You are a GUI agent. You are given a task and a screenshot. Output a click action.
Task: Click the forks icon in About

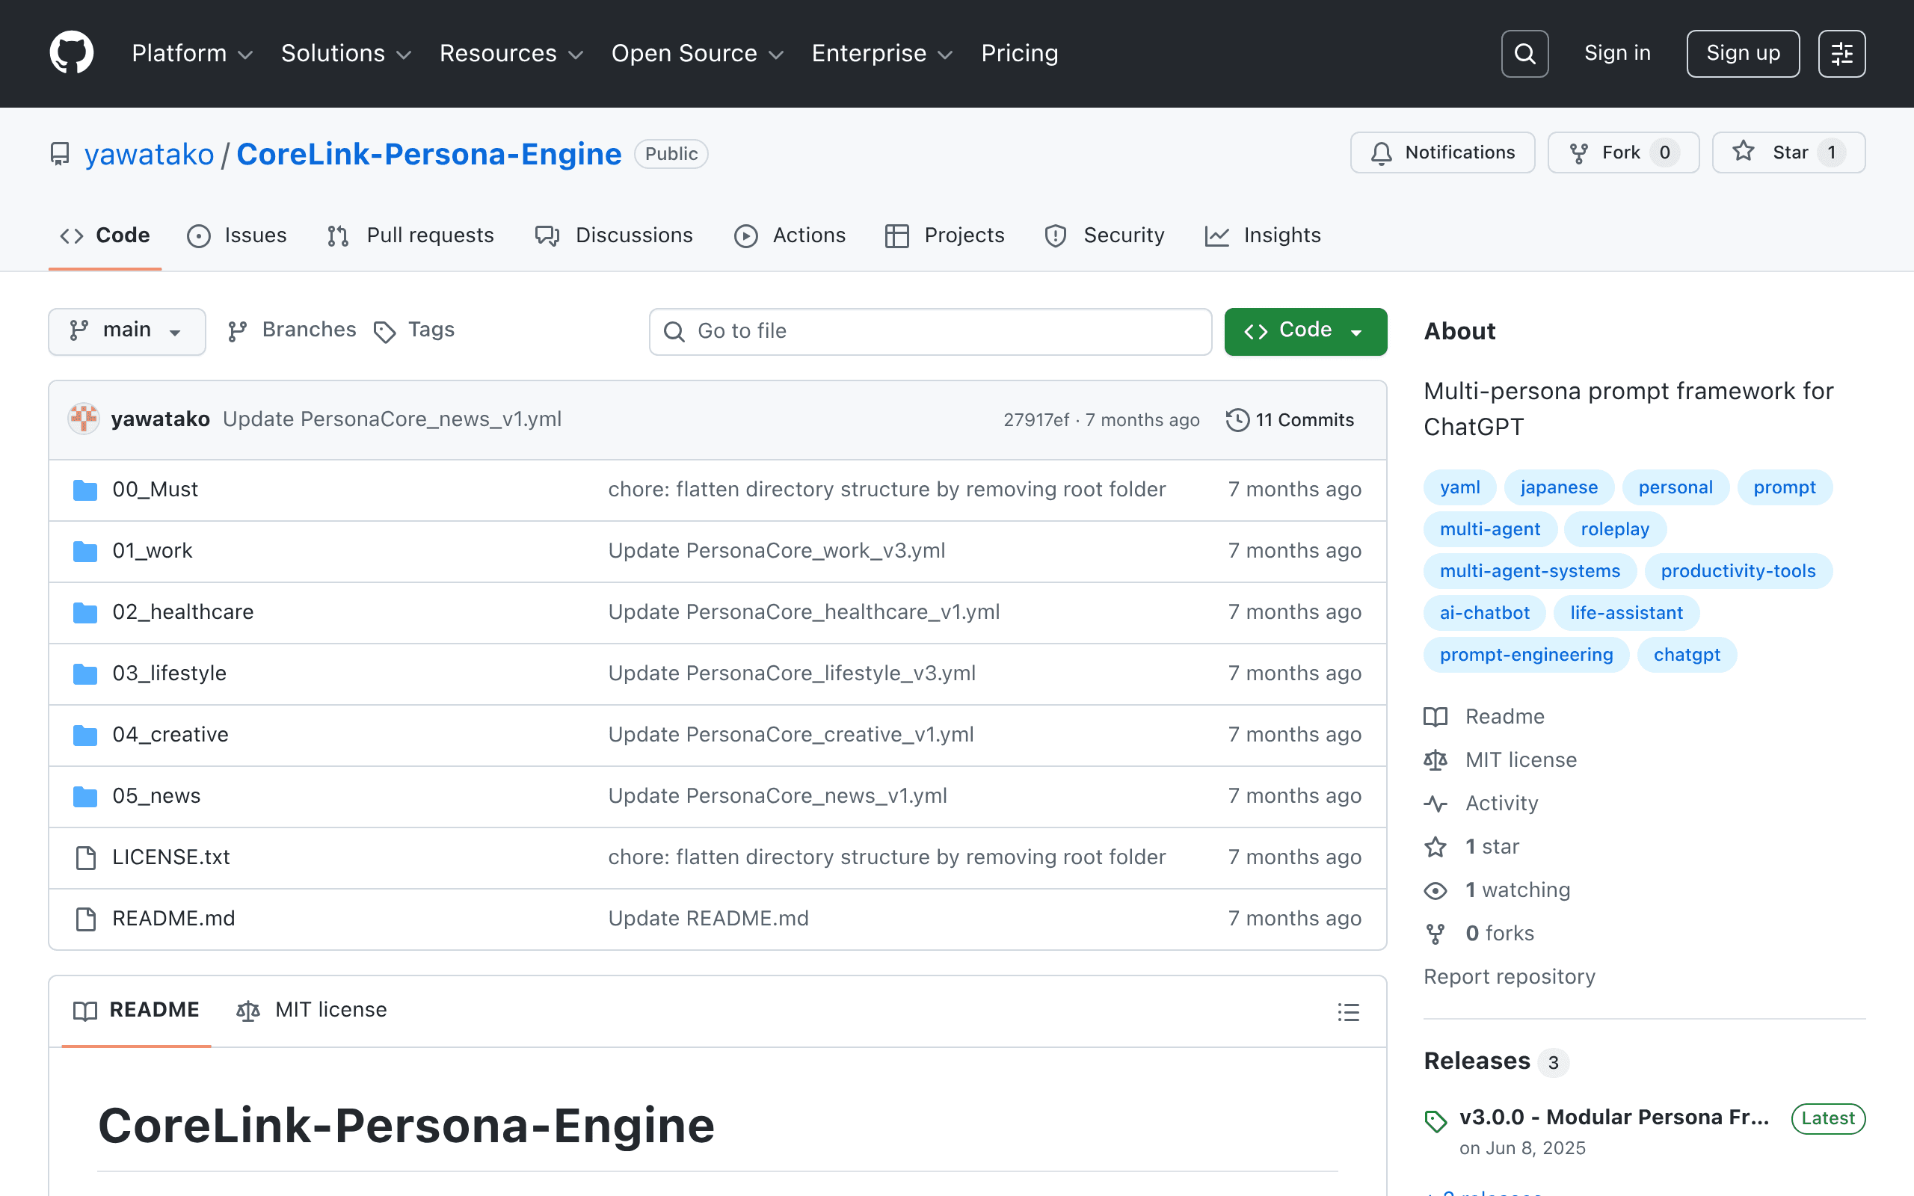coord(1435,934)
